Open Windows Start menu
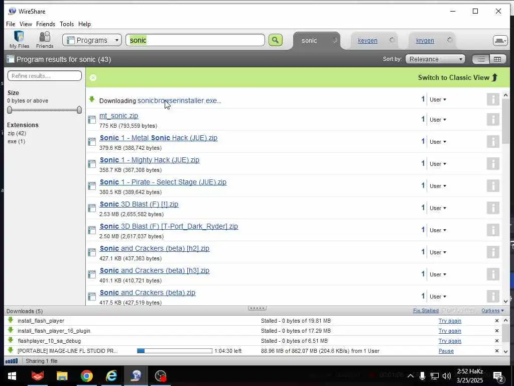Viewport: 514px width, 386px height. 12,376
